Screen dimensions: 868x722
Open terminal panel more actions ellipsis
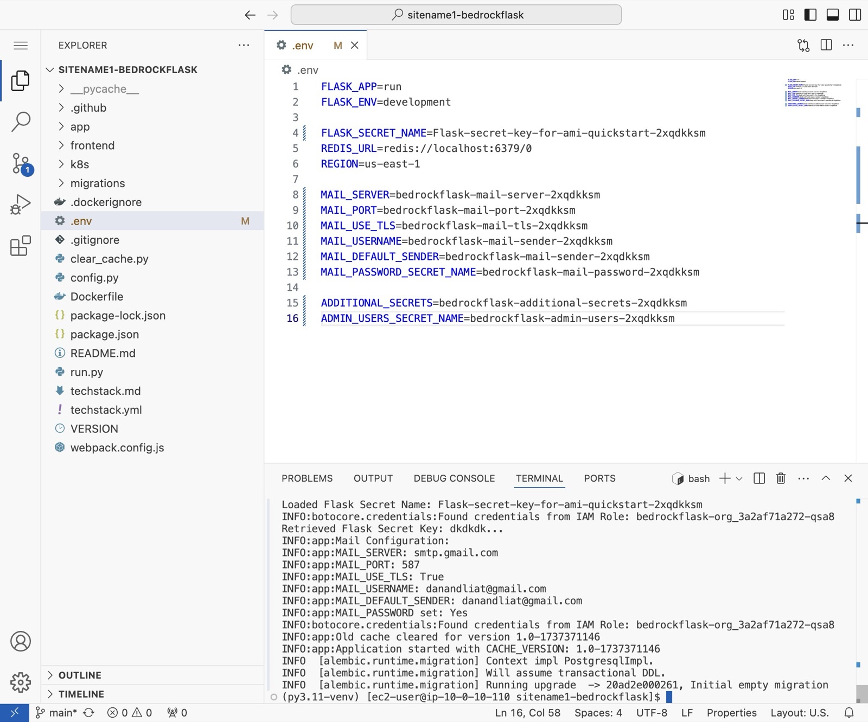pyautogui.click(x=803, y=478)
